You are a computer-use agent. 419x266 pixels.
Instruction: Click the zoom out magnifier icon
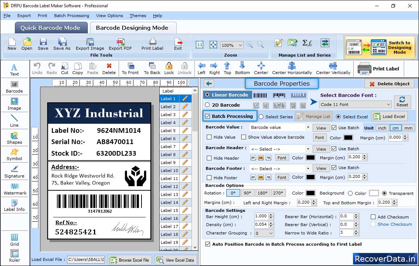click(x=260, y=45)
